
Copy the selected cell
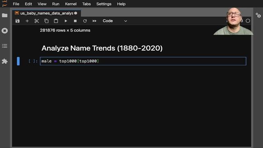point(46,21)
